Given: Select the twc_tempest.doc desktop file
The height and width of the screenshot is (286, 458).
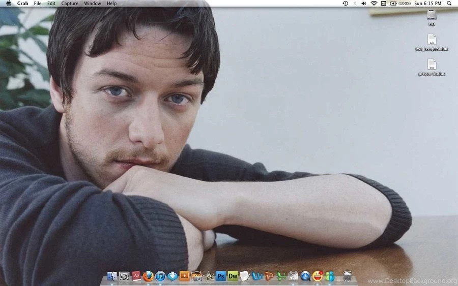Looking at the screenshot, I should click(432, 43).
